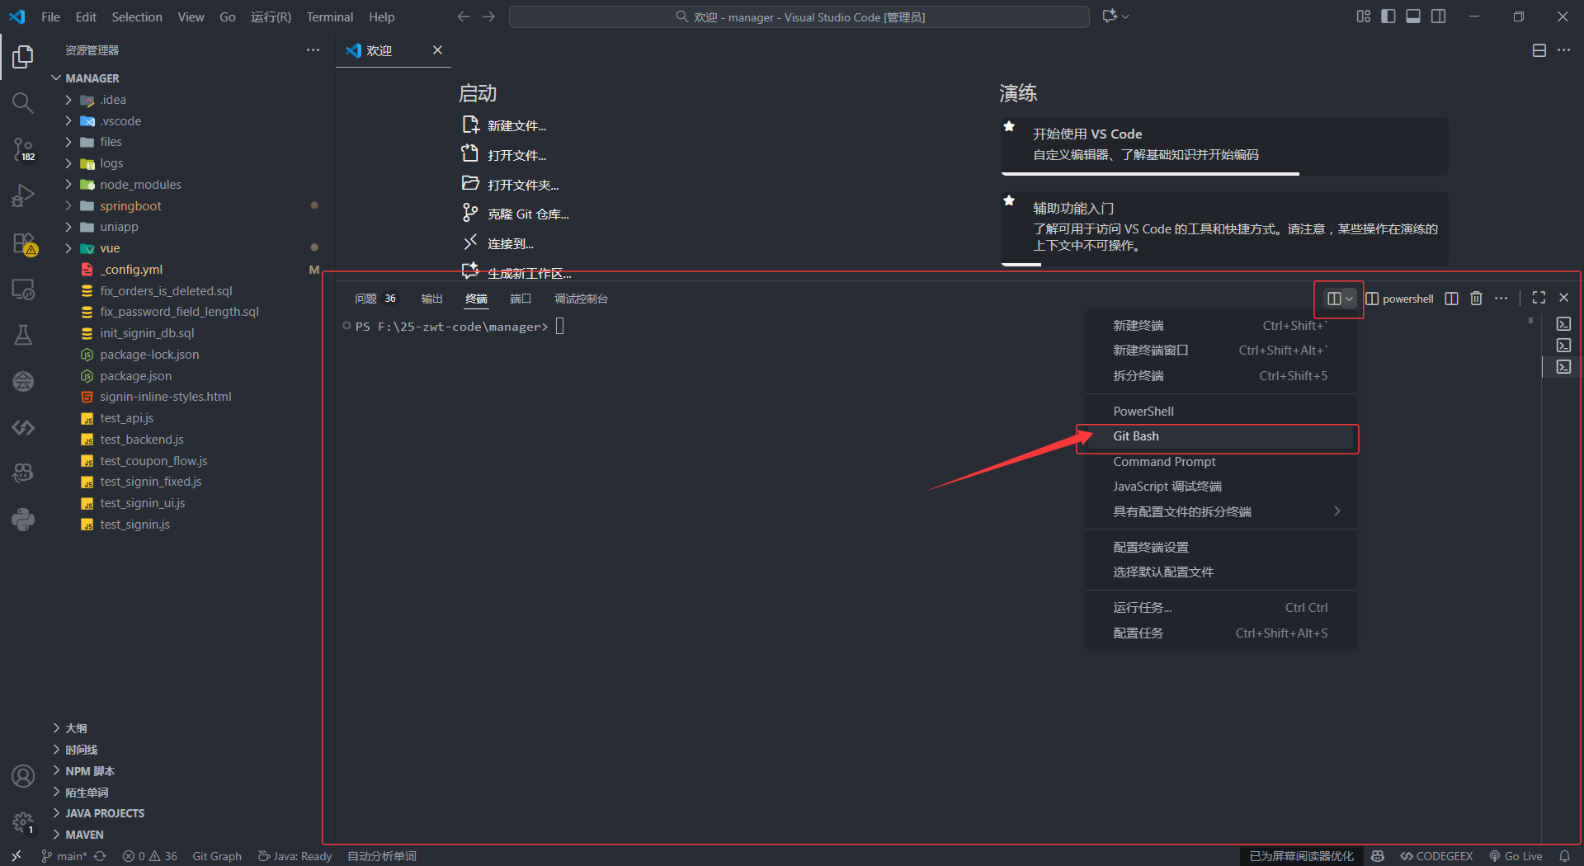Screen dimensions: 1584x866
Task: Select the first terminal in terminal list
Action: point(1563,324)
